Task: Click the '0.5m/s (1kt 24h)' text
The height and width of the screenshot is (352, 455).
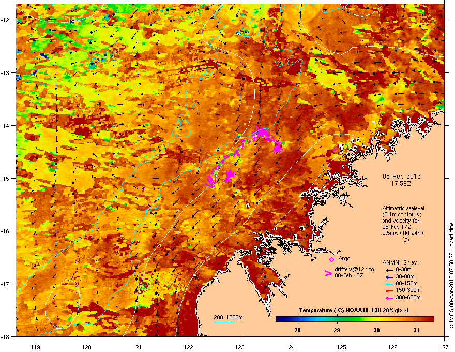Action: point(402,233)
